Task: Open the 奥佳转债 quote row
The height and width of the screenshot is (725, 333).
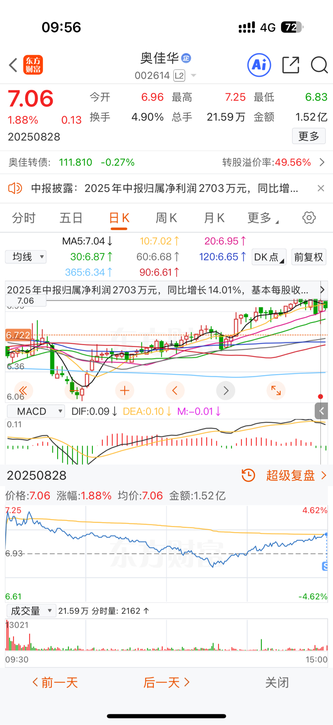Action: (72, 162)
